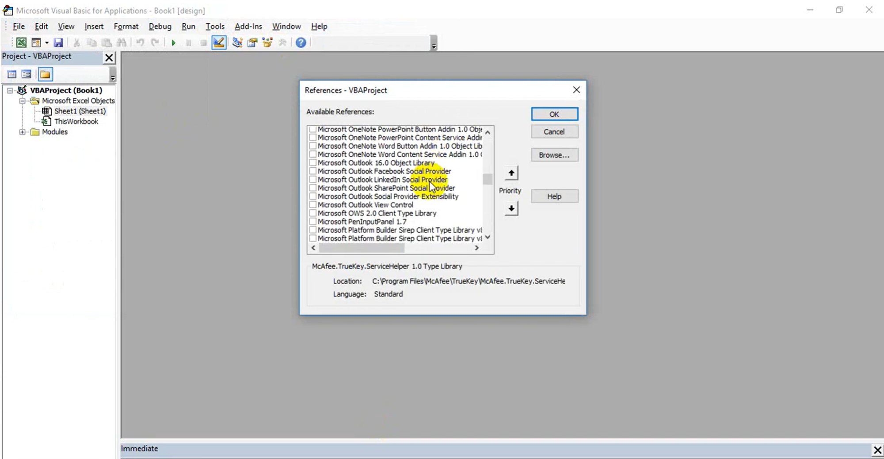Open the Project Explorer toolbar icon
The image size is (884, 459).
[237, 43]
